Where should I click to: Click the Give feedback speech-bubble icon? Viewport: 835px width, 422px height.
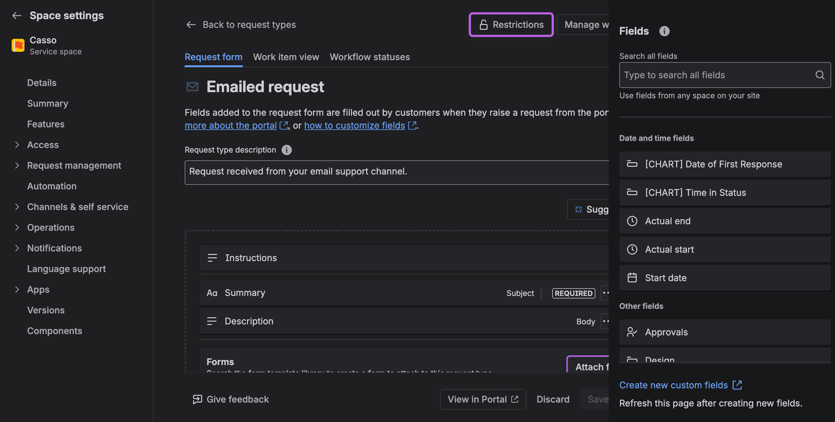click(x=197, y=399)
